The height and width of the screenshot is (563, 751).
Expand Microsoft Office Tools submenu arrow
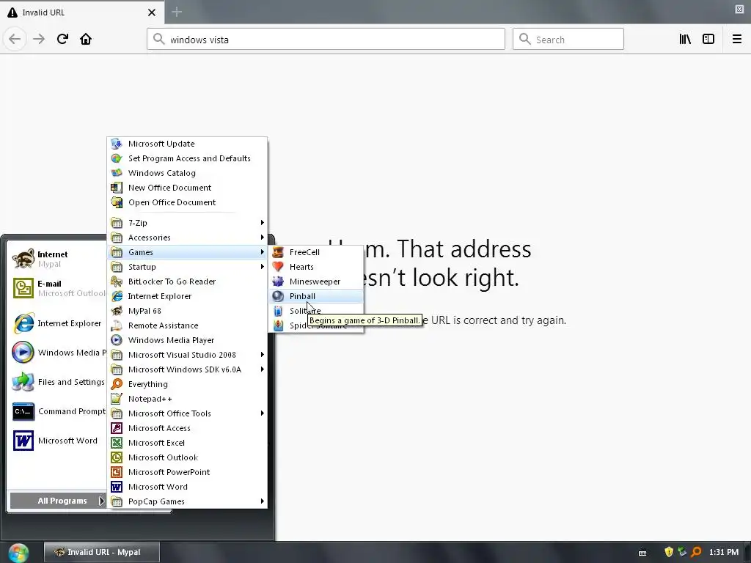262,413
